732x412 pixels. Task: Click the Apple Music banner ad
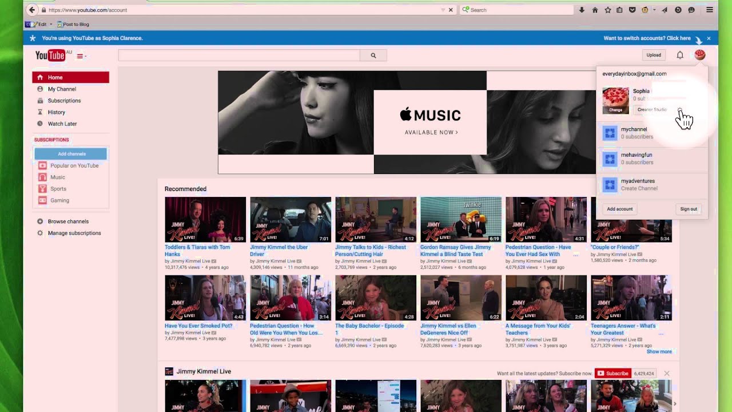point(407,122)
